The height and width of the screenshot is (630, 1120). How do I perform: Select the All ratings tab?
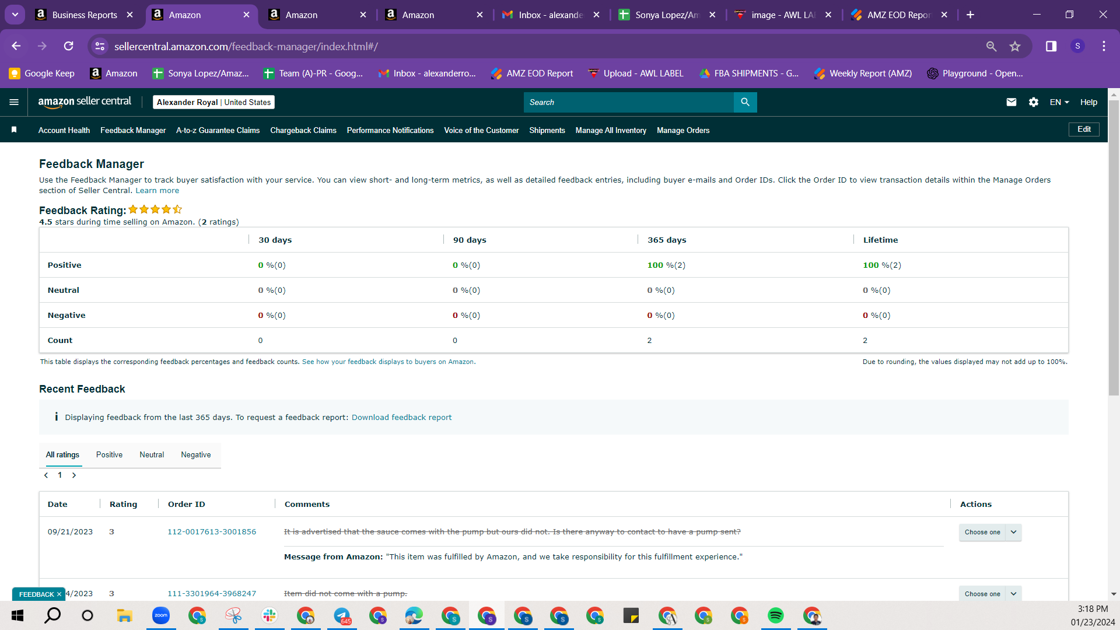point(62,454)
